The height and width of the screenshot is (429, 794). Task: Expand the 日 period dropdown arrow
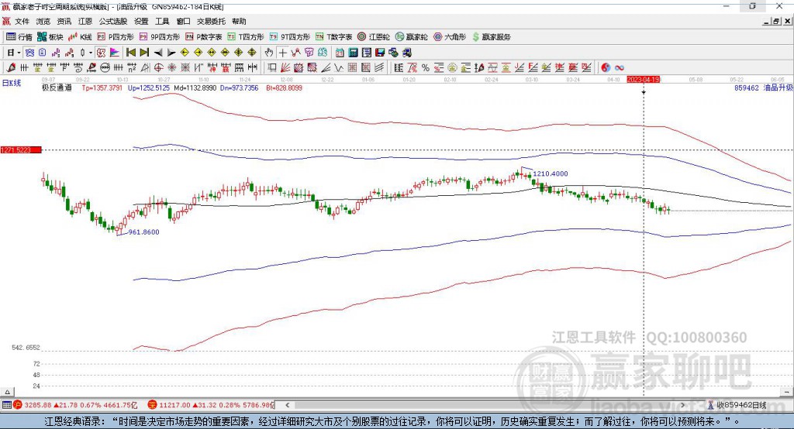tap(19, 53)
